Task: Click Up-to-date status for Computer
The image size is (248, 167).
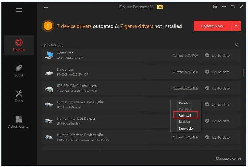Action: point(221,55)
